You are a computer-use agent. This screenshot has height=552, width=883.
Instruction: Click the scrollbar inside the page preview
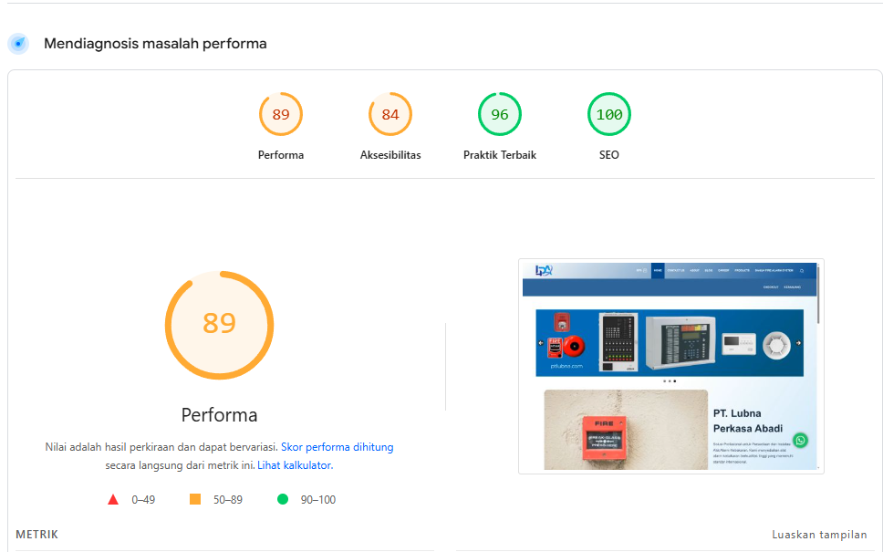click(x=818, y=295)
